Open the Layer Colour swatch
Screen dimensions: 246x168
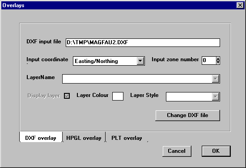pyautogui.click(x=118, y=96)
